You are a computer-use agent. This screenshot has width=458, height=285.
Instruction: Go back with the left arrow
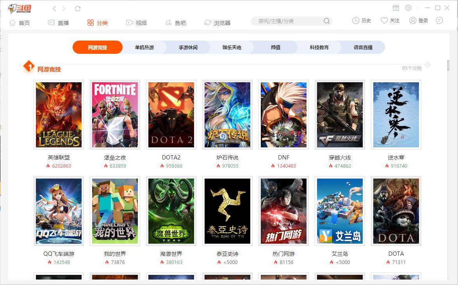54,9
